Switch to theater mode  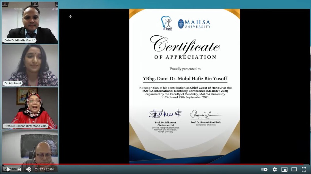point(294,169)
